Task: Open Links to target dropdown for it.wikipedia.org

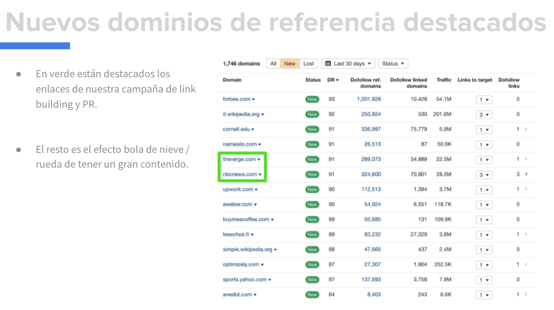Action: click(x=483, y=114)
